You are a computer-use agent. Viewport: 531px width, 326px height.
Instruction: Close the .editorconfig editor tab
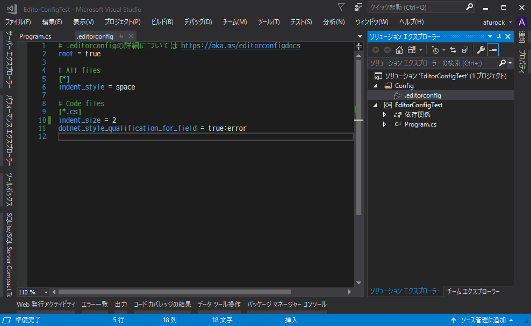[131, 36]
